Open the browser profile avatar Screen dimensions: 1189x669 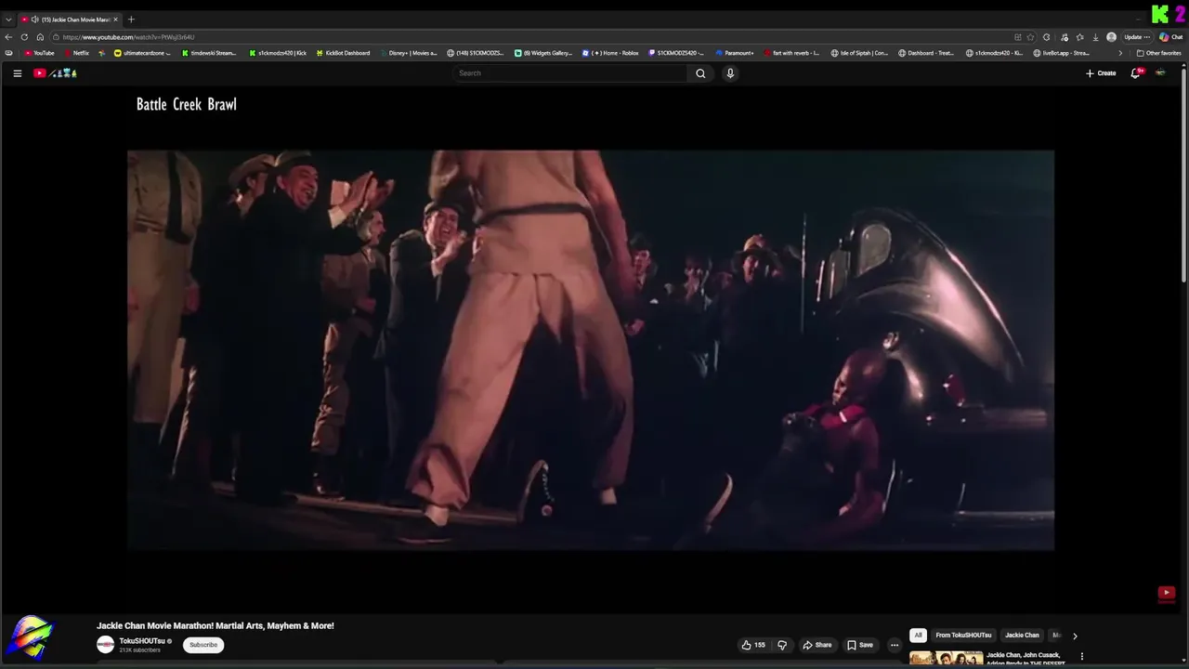click(x=1111, y=37)
